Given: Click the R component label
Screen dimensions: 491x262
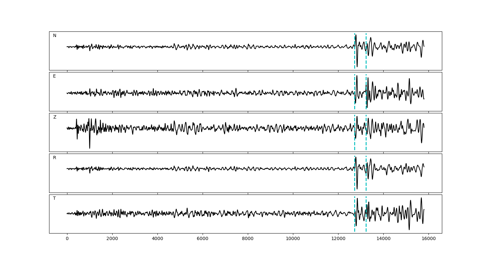Looking at the screenshot, I should tap(55, 158).
